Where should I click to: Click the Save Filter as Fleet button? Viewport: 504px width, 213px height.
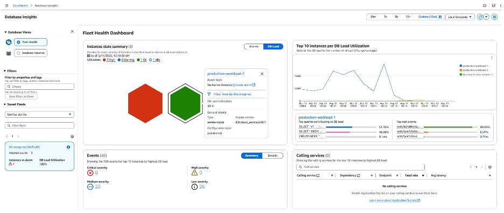point(22,96)
